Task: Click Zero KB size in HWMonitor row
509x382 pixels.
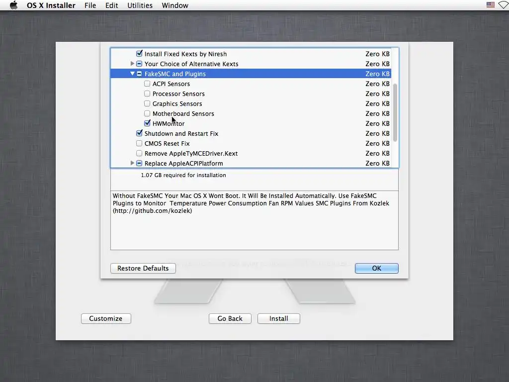Action: point(377,123)
